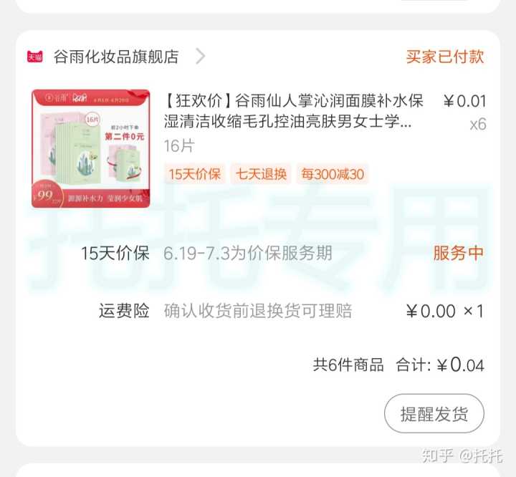Click the 服务中 status label
516x477 pixels.
click(459, 254)
